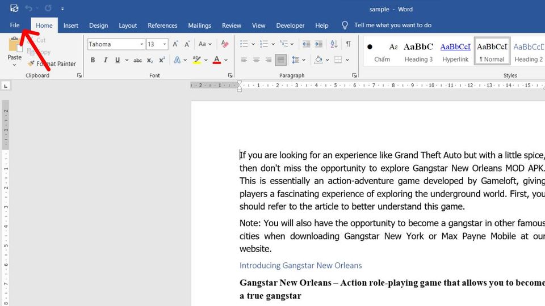Screen dimensions: 545x306
Task: Click the Increase Indent icon
Action: pos(318,44)
